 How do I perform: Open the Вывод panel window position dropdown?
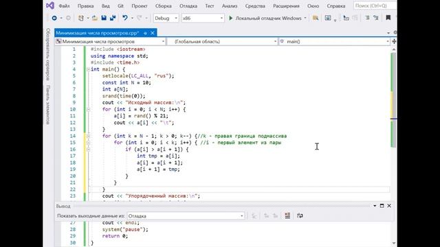pos(375,206)
